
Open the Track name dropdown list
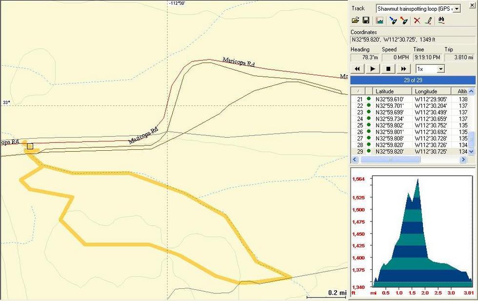pyautogui.click(x=457, y=9)
